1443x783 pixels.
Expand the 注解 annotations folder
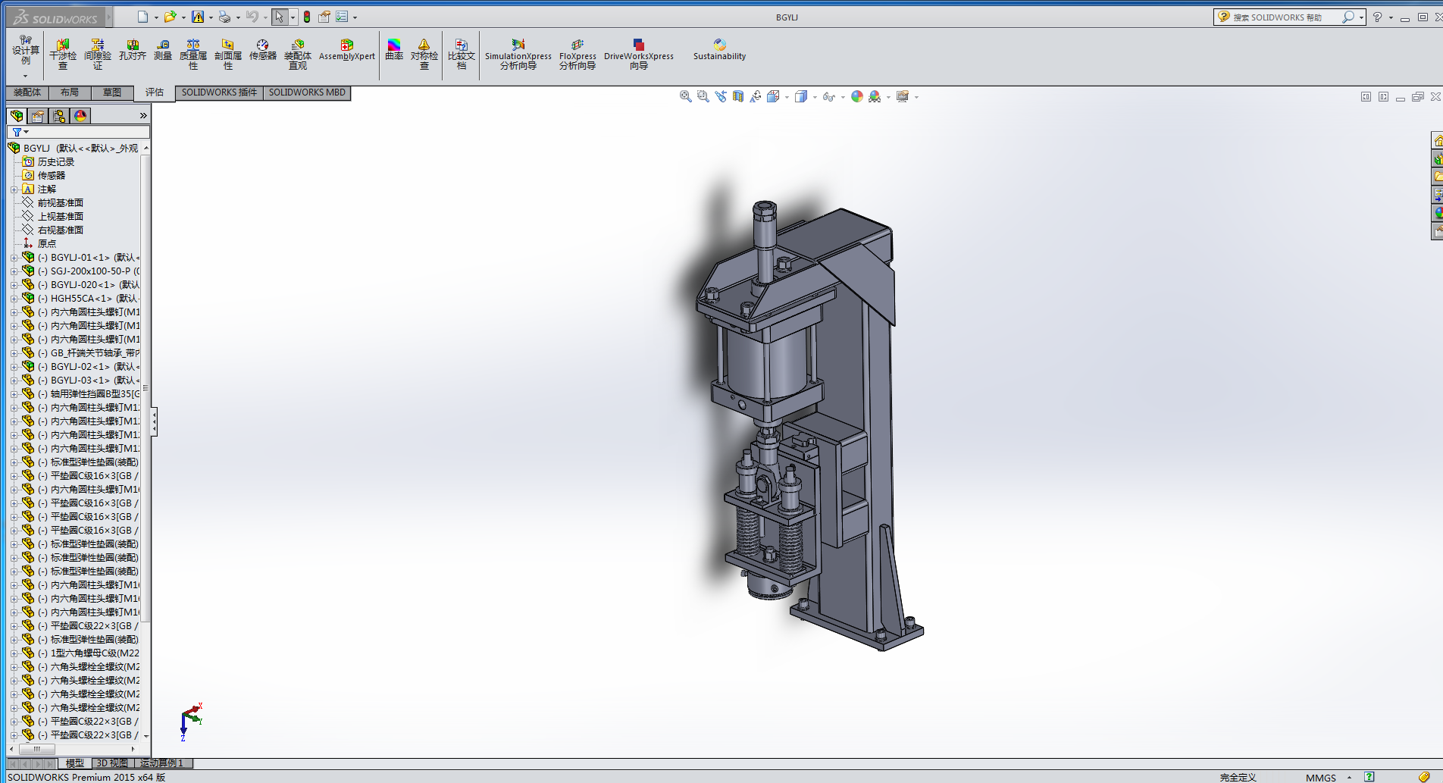14,189
